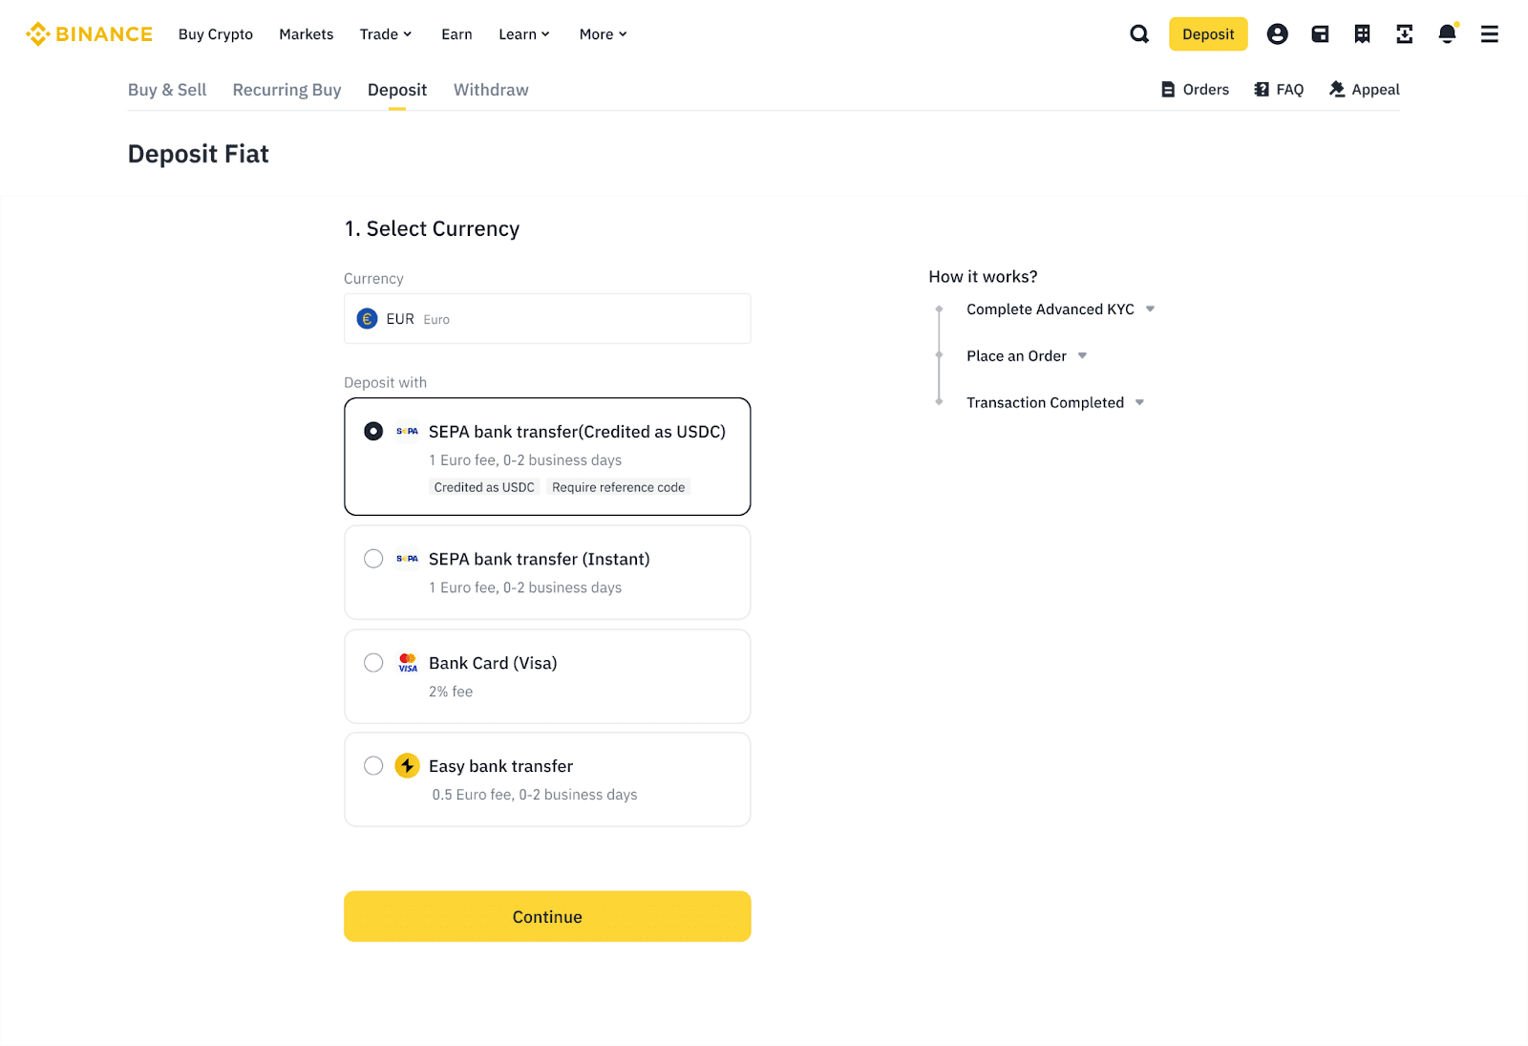1528x1046 pixels.
Task: Choose Easy bank transfer radio option
Action: (373, 766)
